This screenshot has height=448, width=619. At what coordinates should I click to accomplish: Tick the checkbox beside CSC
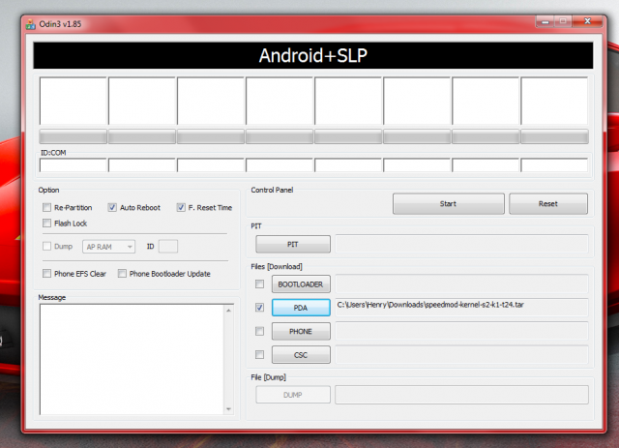click(260, 355)
